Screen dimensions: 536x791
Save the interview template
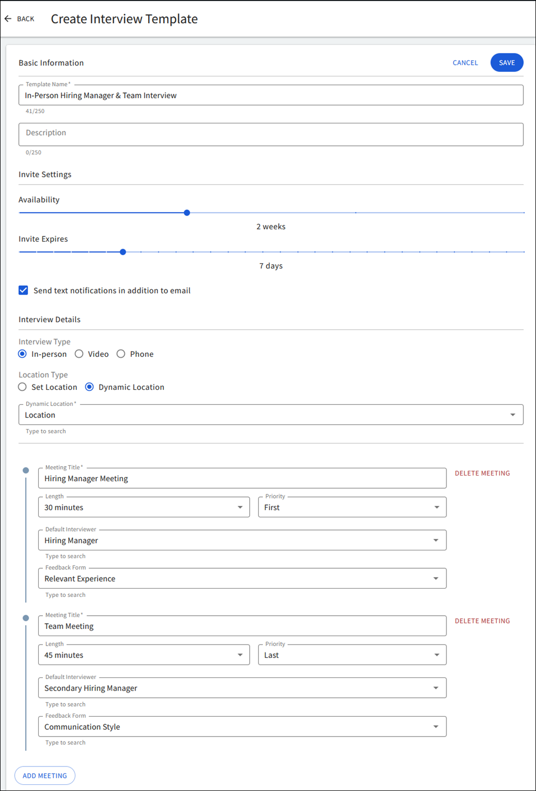click(x=506, y=62)
